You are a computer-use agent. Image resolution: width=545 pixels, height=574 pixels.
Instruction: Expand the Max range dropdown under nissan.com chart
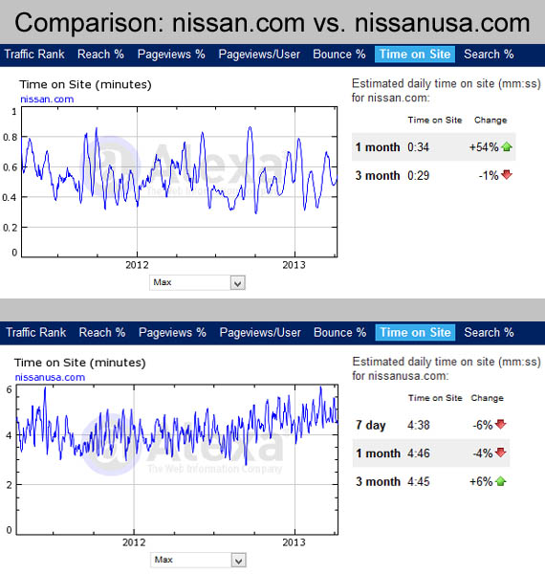(197, 282)
